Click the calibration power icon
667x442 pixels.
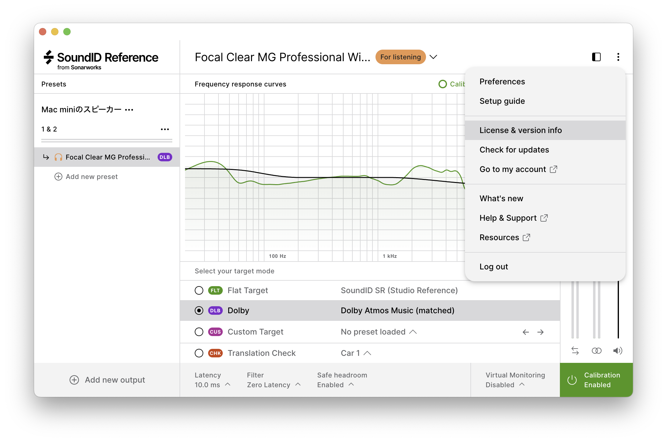point(572,380)
